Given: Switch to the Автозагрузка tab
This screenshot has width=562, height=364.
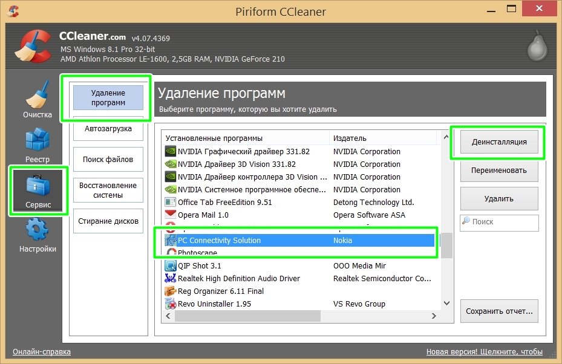Looking at the screenshot, I should [108, 129].
